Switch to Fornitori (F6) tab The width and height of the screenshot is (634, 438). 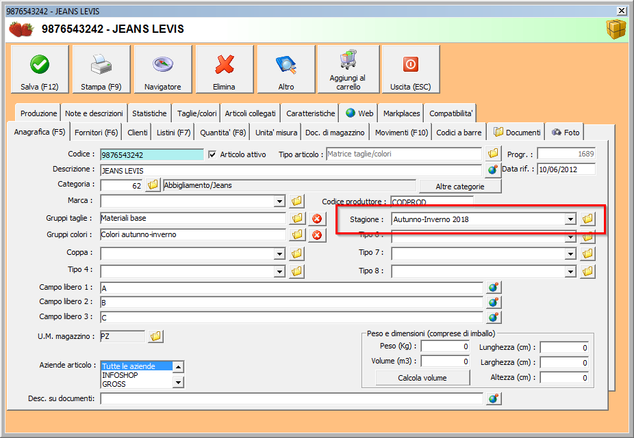click(97, 133)
